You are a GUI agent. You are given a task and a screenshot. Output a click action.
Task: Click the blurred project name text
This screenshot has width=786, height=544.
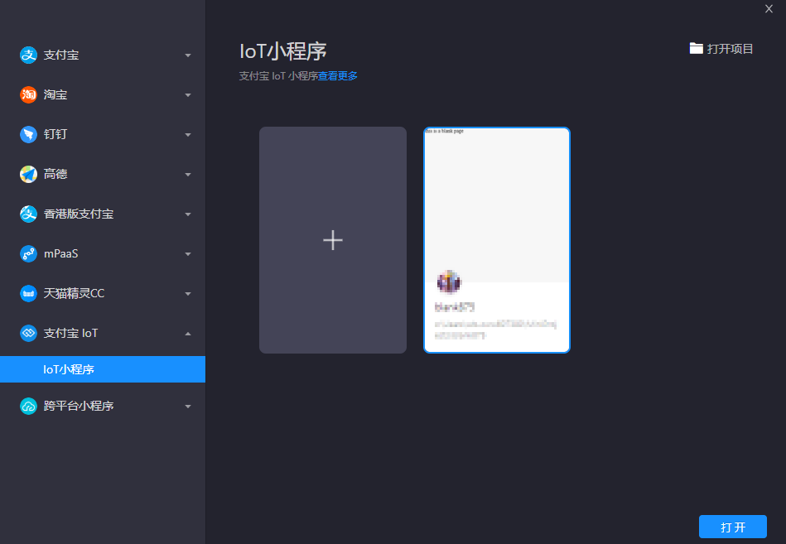click(x=455, y=307)
